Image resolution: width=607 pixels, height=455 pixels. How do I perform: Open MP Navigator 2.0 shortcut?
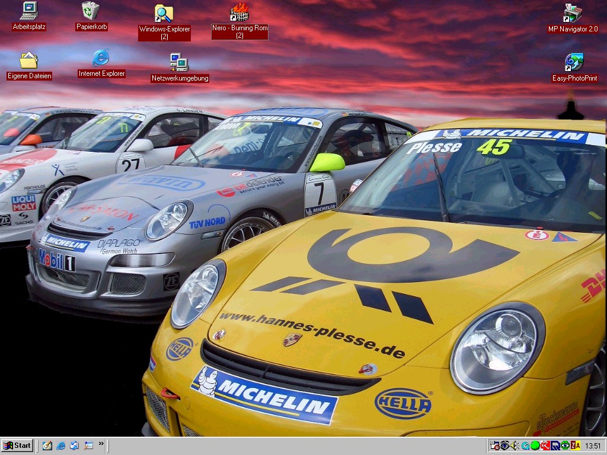click(x=573, y=18)
